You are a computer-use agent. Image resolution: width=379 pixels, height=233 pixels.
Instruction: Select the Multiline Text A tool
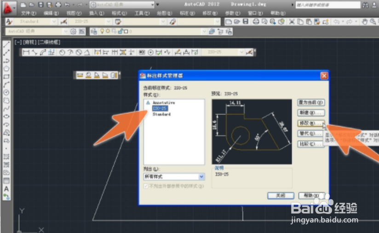(x=6, y=189)
